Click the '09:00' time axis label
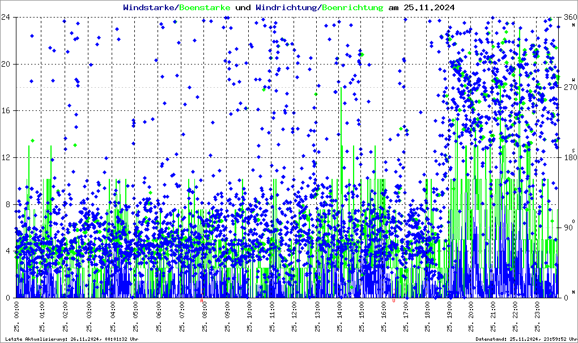This screenshot has width=578, height=343. click(x=227, y=310)
